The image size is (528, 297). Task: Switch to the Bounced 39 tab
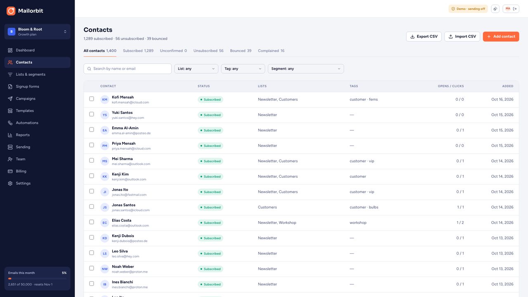[240, 51]
